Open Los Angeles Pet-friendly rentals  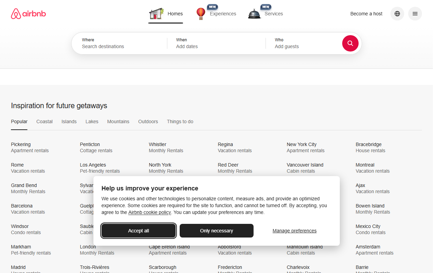tap(100, 168)
